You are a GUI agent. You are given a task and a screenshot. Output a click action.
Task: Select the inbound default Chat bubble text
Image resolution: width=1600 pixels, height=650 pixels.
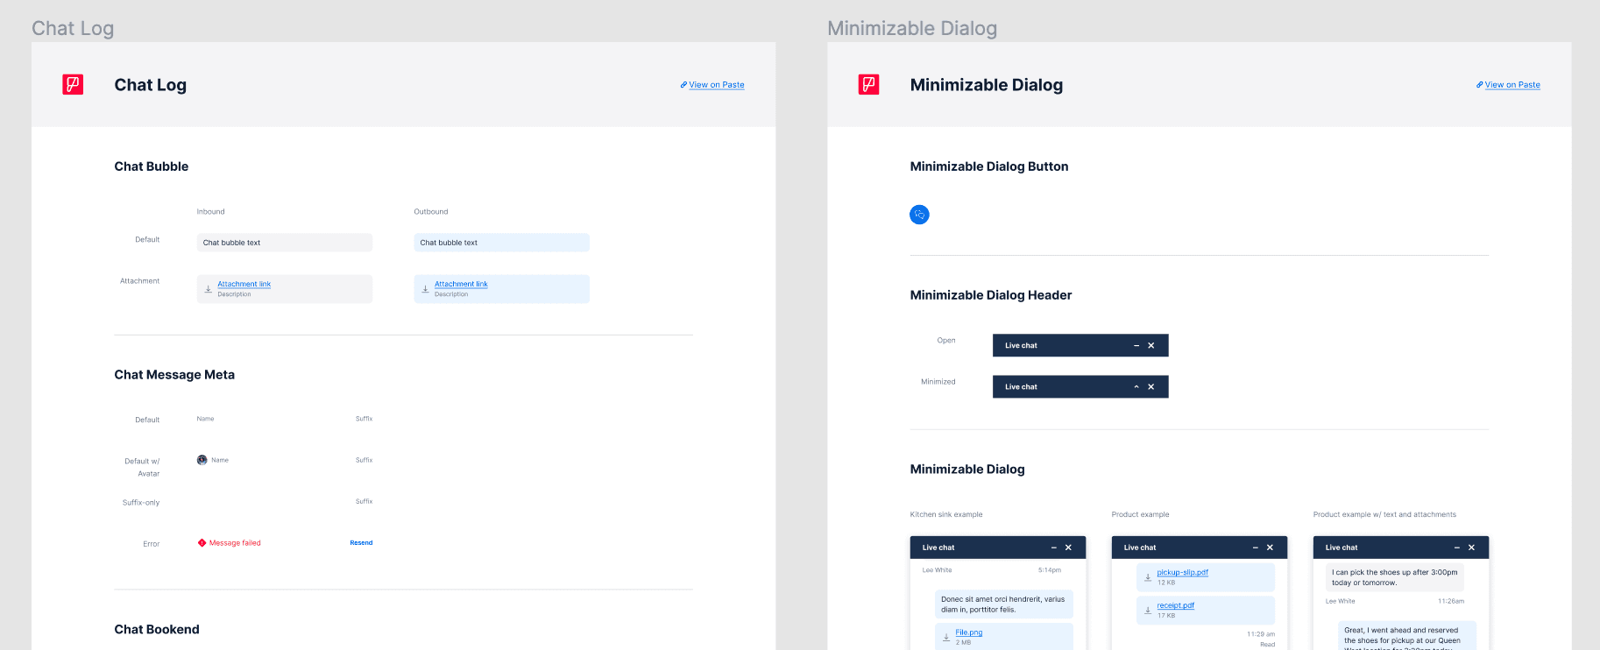232,243
